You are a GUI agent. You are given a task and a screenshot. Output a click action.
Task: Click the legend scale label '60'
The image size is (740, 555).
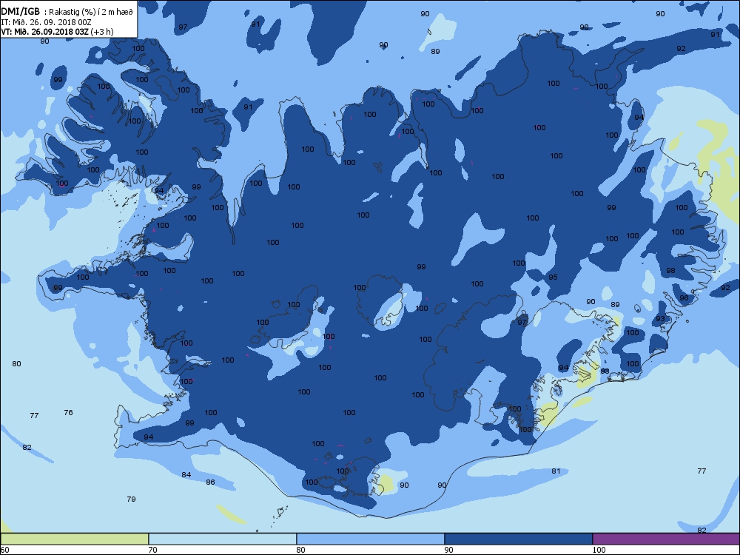click(x=4, y=550)
